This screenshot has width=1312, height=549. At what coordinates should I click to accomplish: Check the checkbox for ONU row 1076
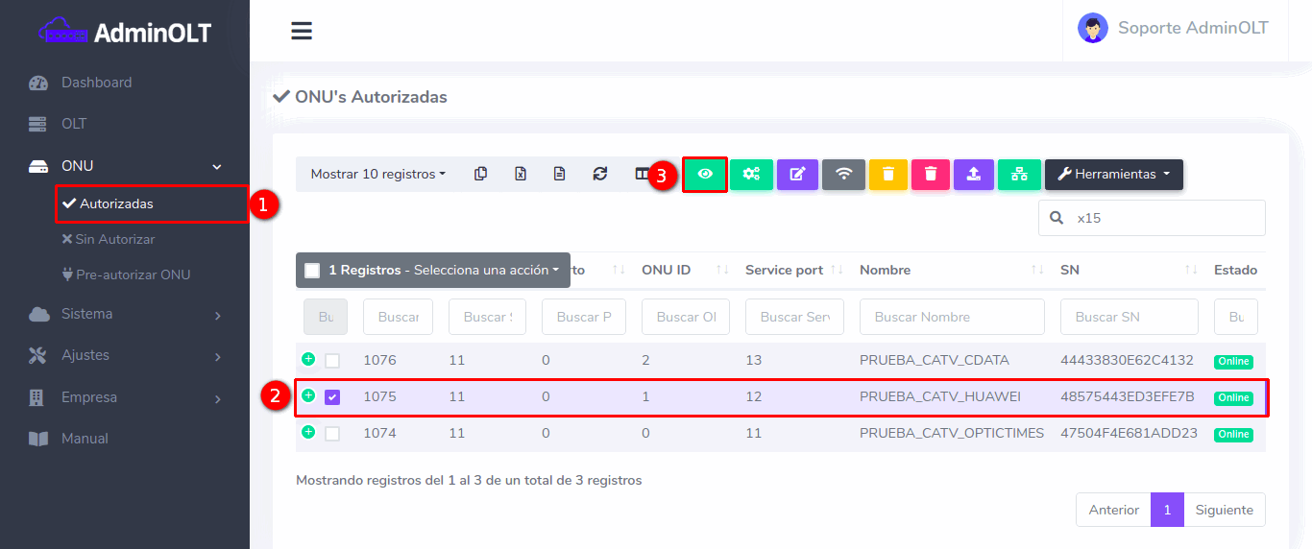pos(332,361)
